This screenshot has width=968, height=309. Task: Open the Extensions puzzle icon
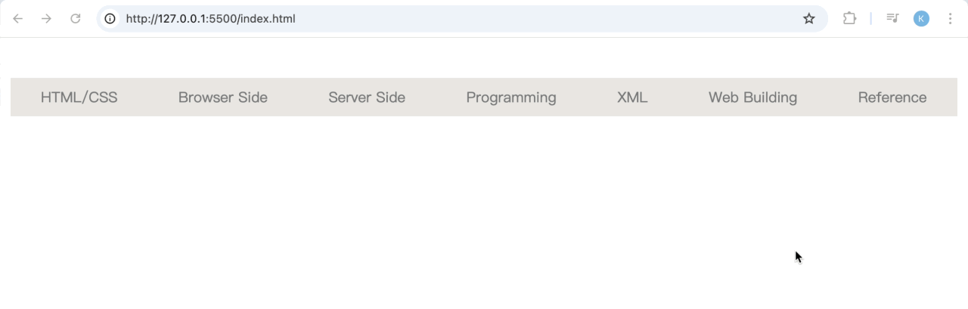[849, 19]
